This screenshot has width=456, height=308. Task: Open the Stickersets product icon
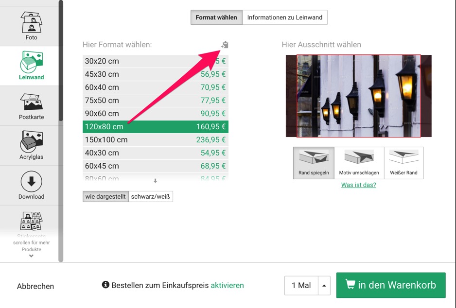[31, 221]
